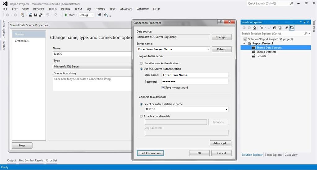Click the Sync with Active Document icon
Viewport: 317px width, 170px height.
point(269,28)
